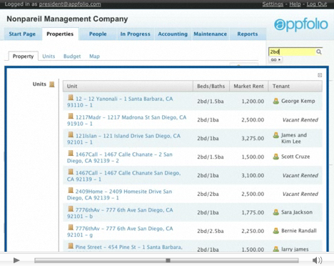
Task: Open the Help link
Action: click(x=295, y=4)
